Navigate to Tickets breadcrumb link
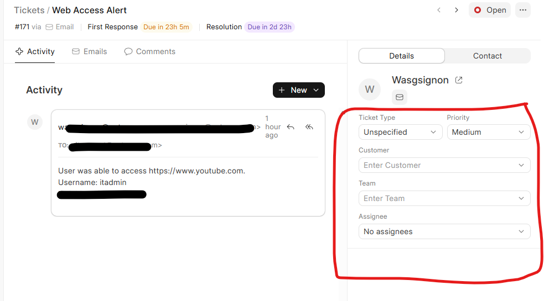 tap(29, 10)
